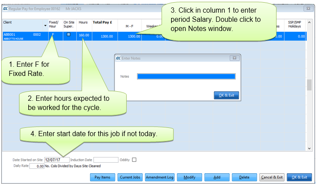Click the grid scrollbar up arrow
Image resolution: width=317 pixels, height=185 pixels.
(309, 23)
